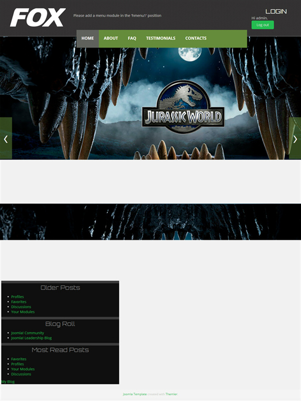Open Joomla! Community link
Image resolution: width=301 pixels, height=401 pixels.
click(28, 333)
